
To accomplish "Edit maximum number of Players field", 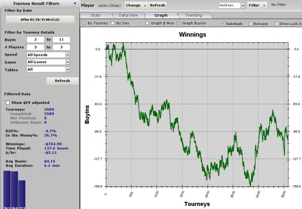I will click(61, 47).
